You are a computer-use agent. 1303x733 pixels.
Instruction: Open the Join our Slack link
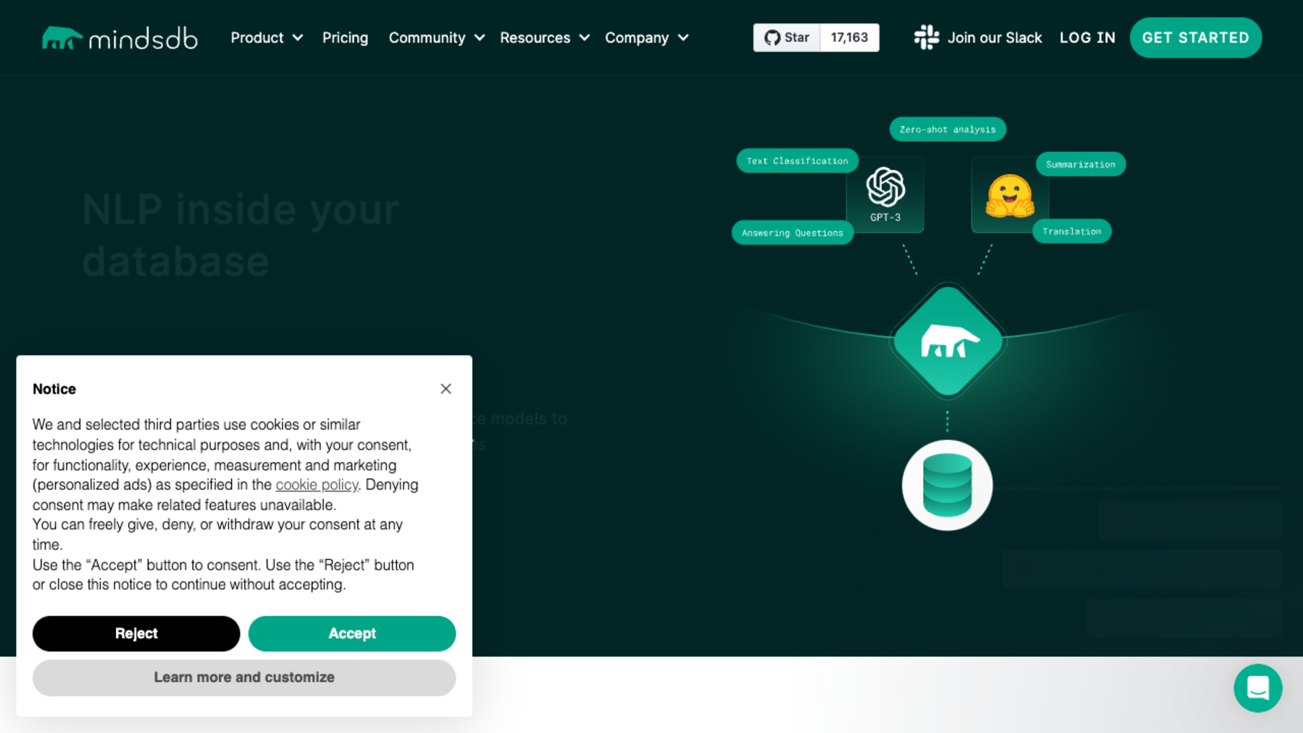(995, 38)
